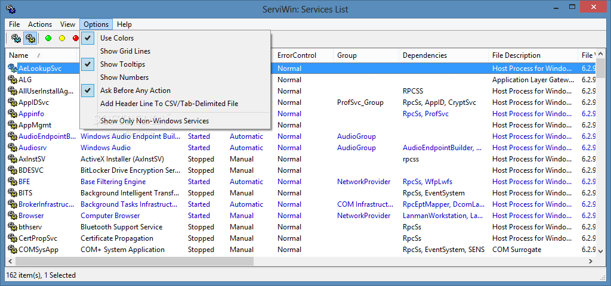
Task: Sort by the Name column header
Action: [41, 55]
